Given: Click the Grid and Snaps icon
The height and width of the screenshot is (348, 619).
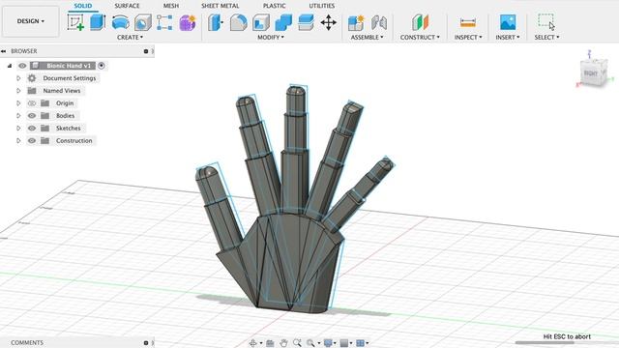Looking at the screenshot, I should pos(344,343).
